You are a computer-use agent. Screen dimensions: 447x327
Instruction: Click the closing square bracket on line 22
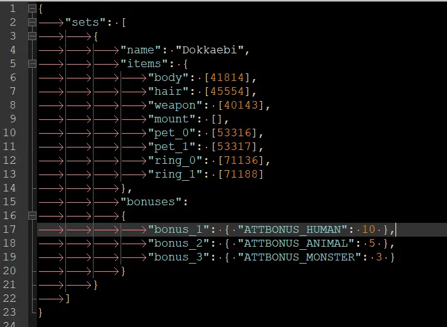68,299
